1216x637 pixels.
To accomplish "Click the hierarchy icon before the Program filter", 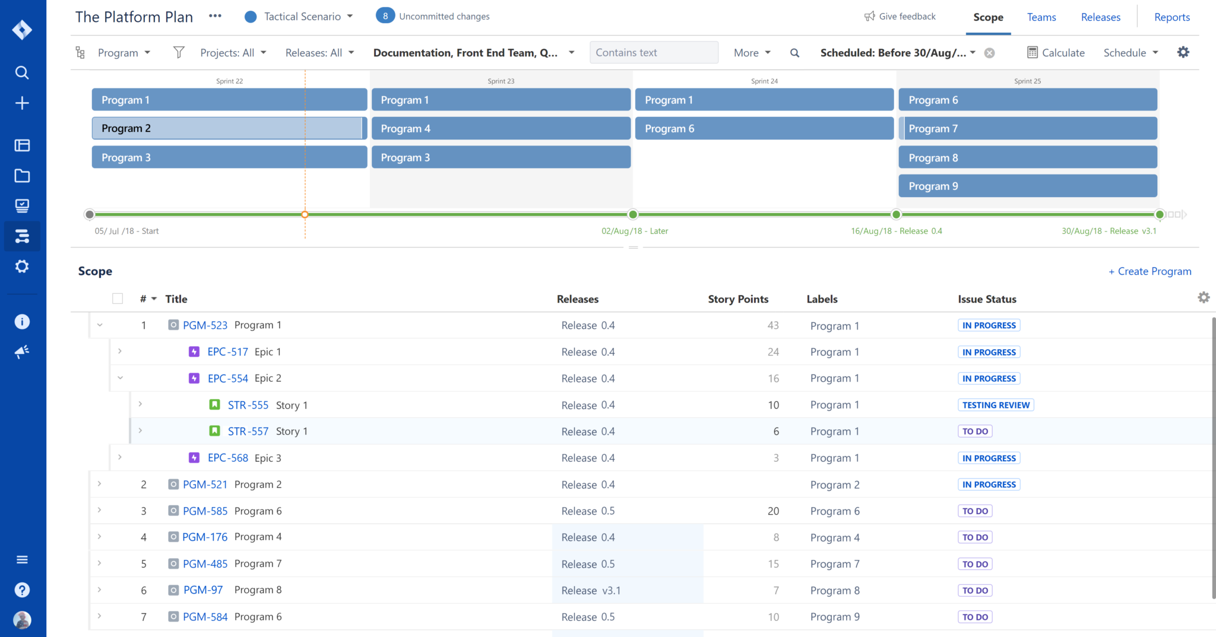I will pos(80,52).
